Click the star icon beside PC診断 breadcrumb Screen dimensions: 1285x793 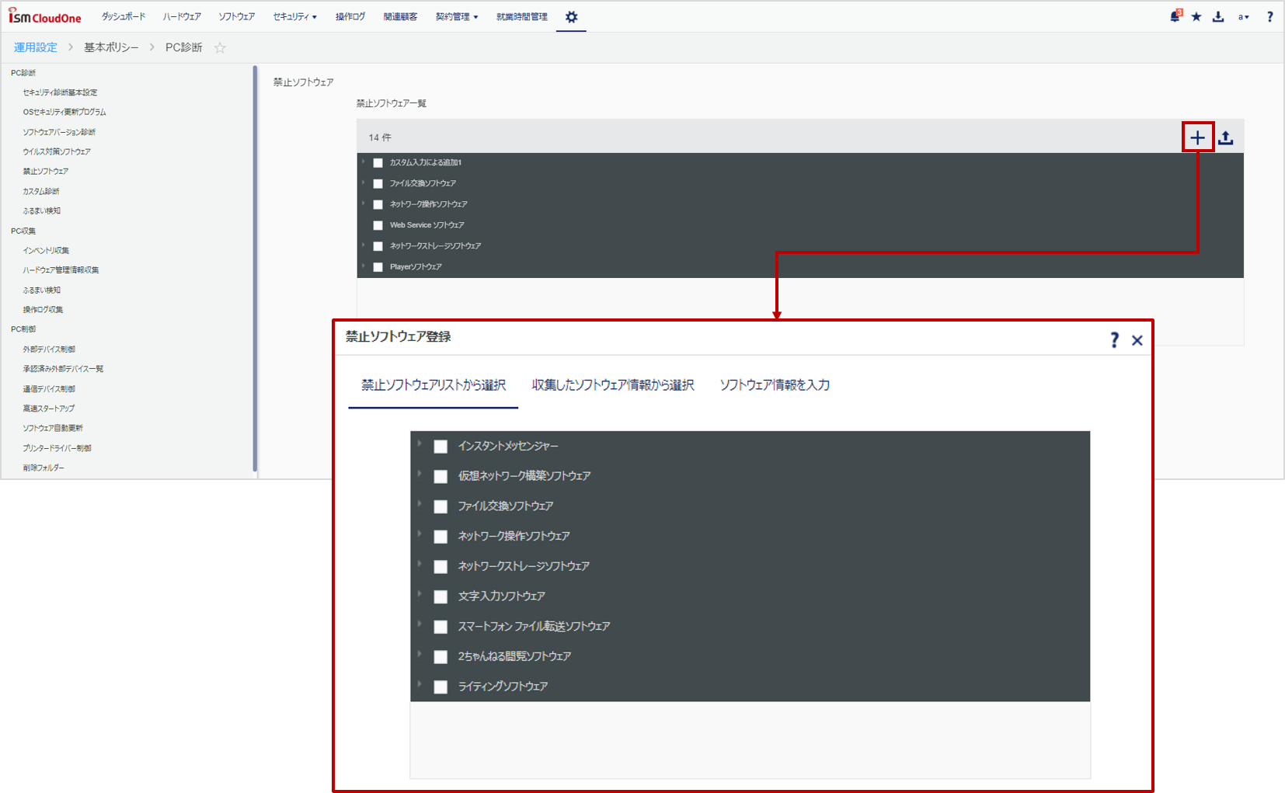[220, 47]
